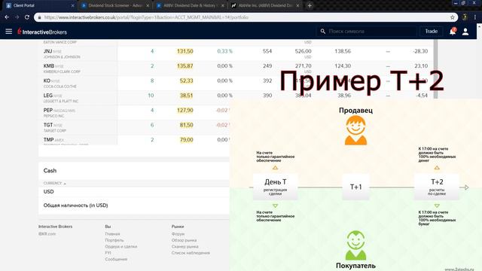Select the USD cash row
The height and width of the screenshot is (271, 482).
(134, 192)
